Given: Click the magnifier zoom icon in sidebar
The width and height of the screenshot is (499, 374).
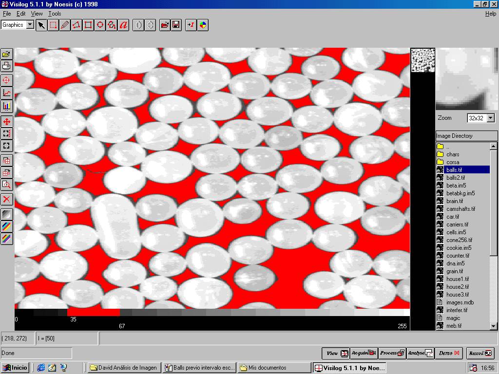Looking at the screenshot, I should tap(7, 185).
